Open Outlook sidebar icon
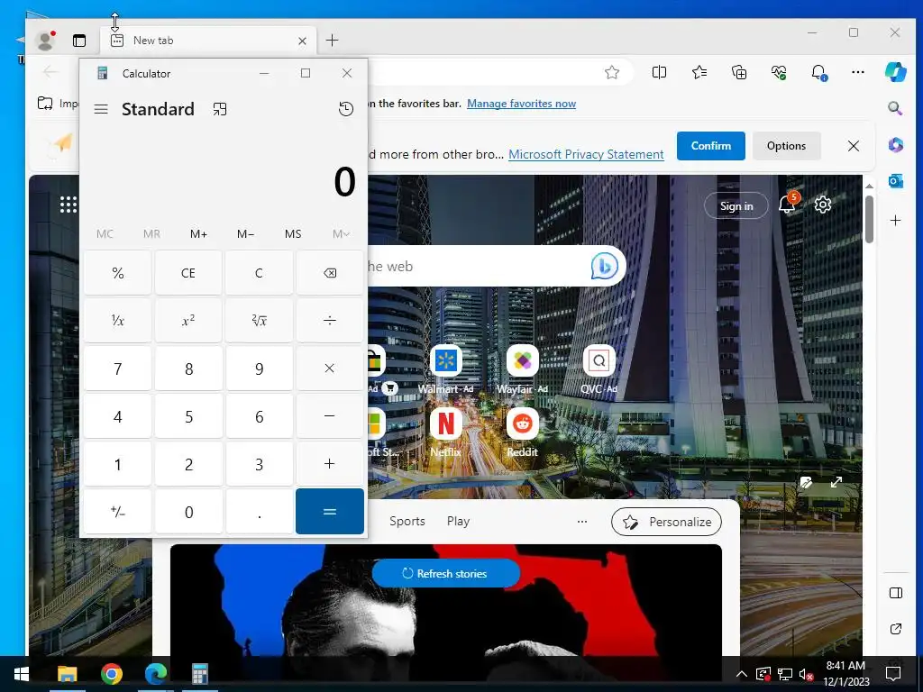This screenshot has width=923, height=692. 895,181
